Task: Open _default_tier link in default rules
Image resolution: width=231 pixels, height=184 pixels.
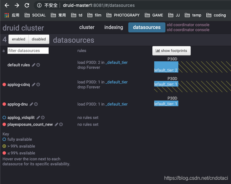Action: tap(116, 63)
